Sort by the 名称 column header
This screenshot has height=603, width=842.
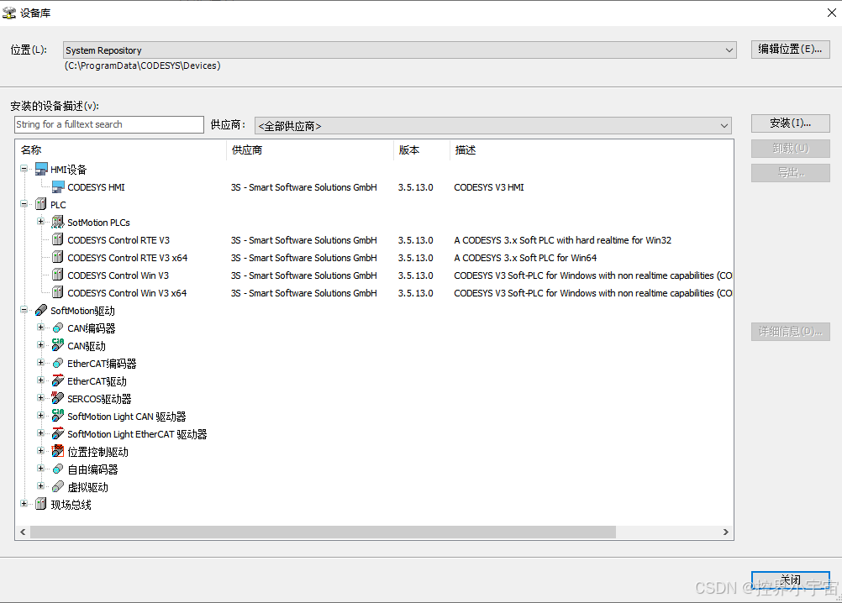pos(121,150)
